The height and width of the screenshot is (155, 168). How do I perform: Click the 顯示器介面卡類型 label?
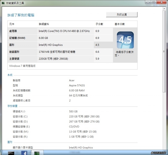click(23, 147)
